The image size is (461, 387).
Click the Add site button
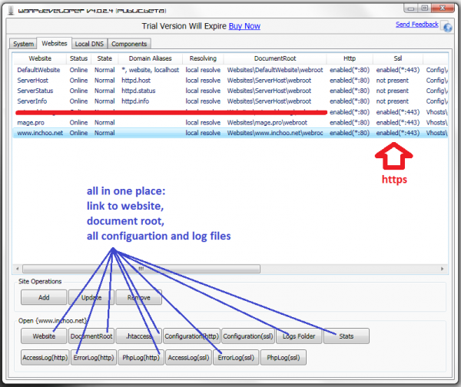point(44,297)
